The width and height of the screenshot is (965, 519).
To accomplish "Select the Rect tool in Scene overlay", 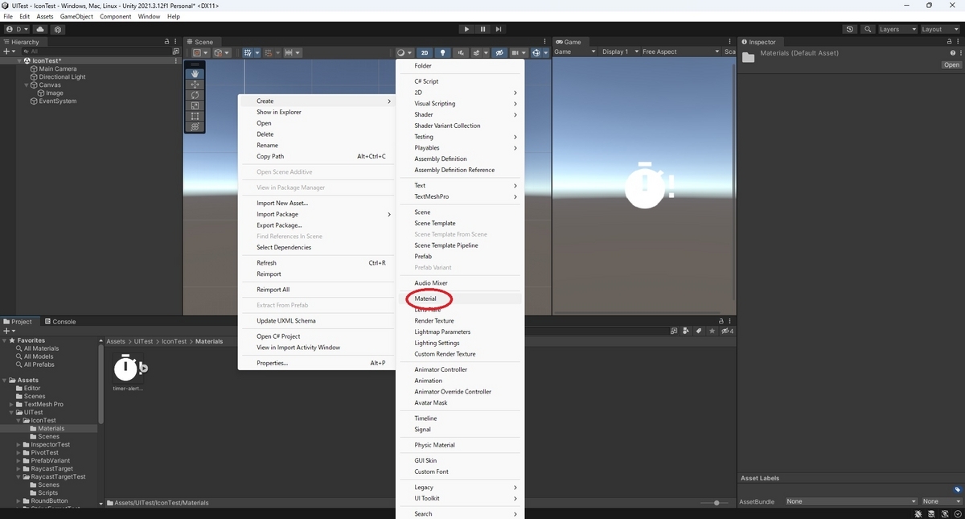I will [x=195, y=116].
